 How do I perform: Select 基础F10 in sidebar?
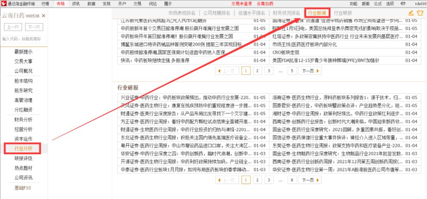tap(23, 188)
